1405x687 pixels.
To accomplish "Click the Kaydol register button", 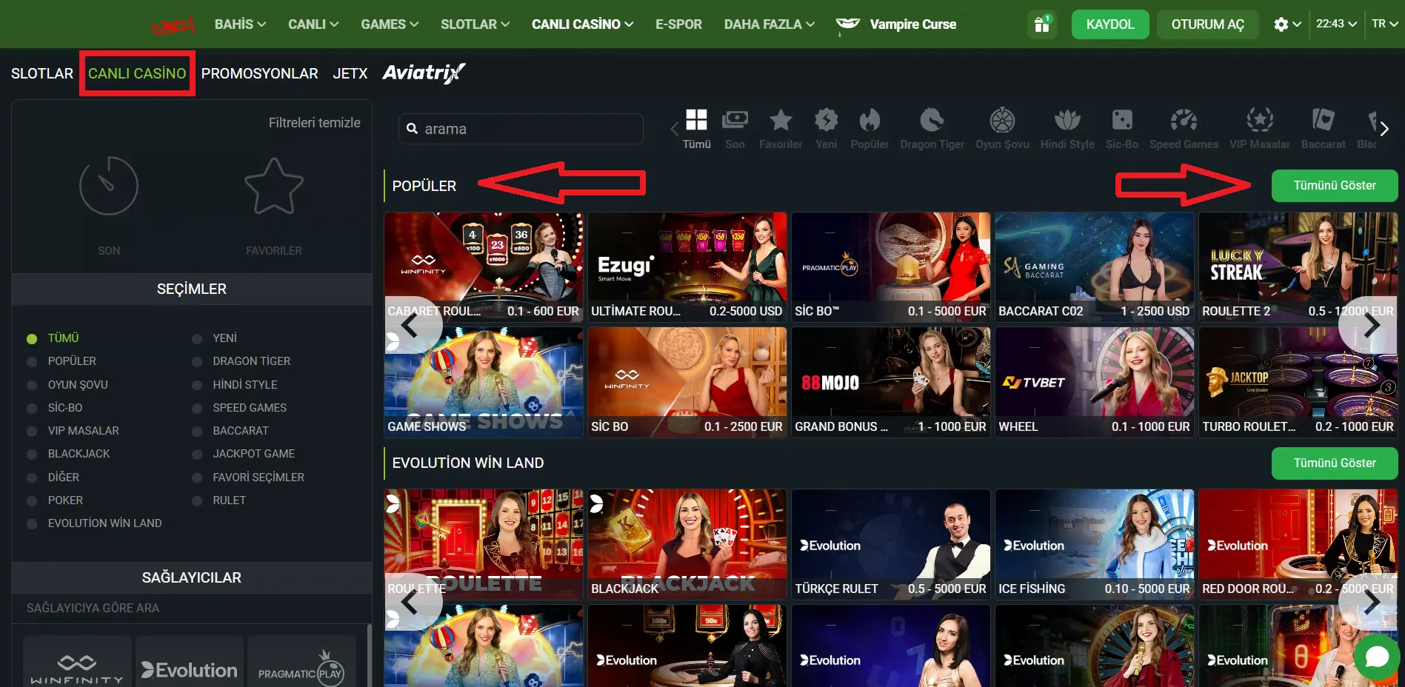I will [1109, 24].
